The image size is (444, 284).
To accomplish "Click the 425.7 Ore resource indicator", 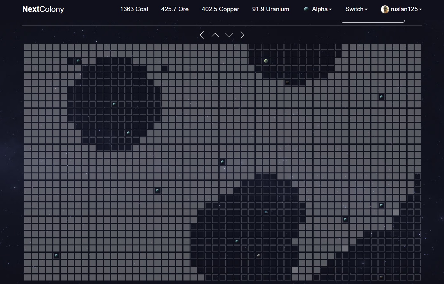I will coord(175,9).
